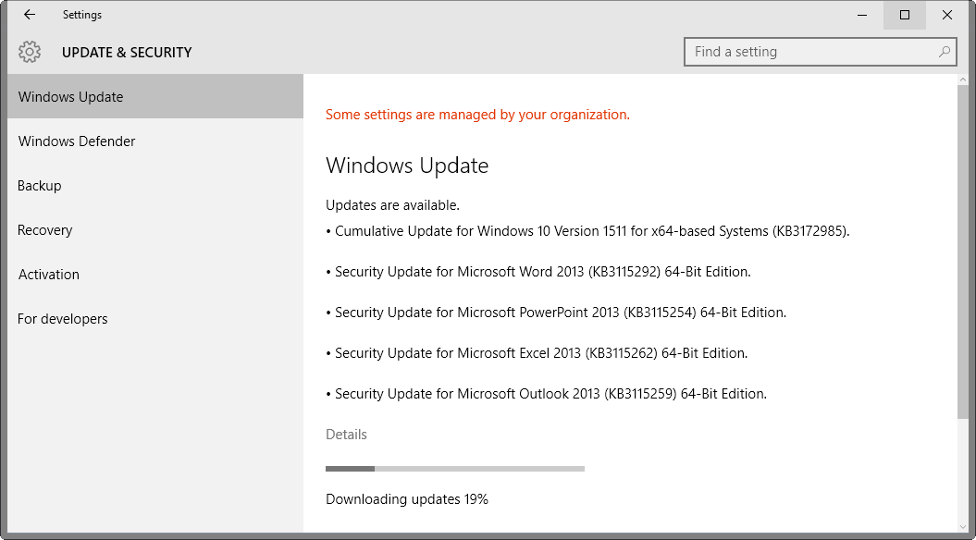Viewport: 976px width, 540px height.
Task: Minimize the Settings window
Action: (862, 15)
